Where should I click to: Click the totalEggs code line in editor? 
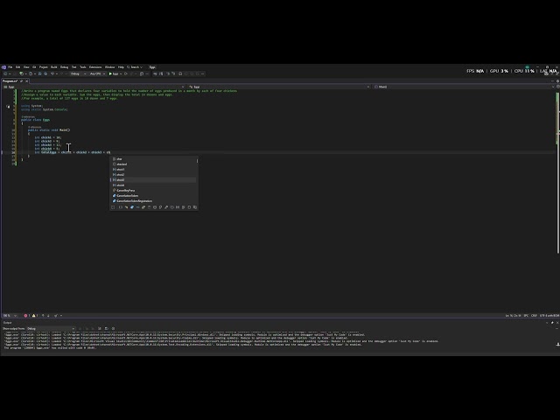[x=73, y=152]
